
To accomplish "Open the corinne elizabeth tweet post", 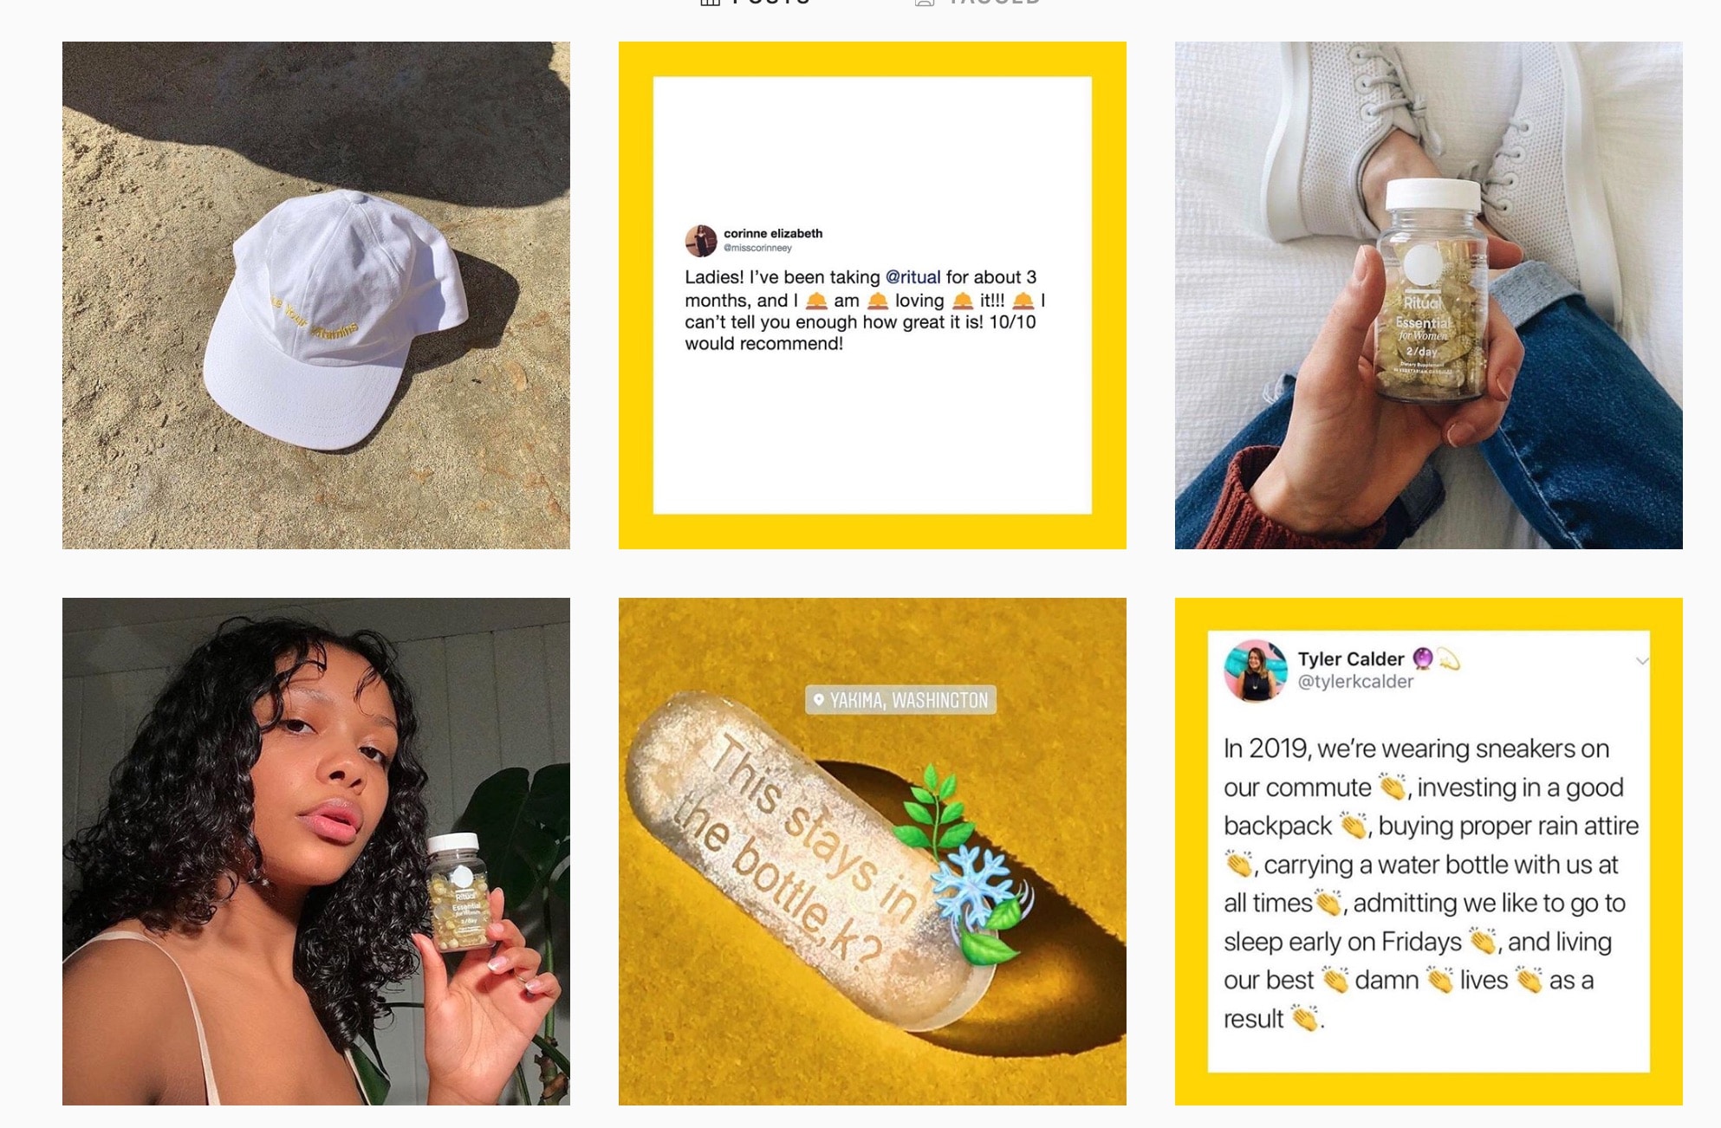I will pos(873,295).
